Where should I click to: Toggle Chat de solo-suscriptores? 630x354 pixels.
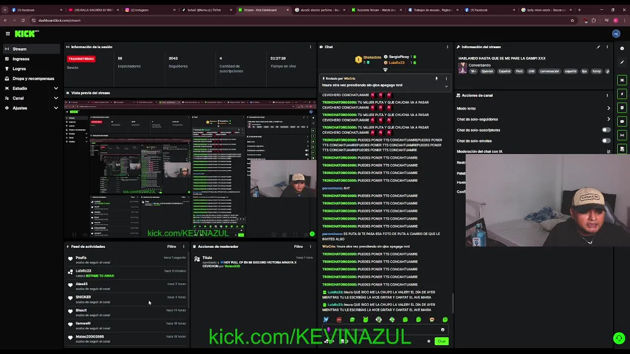606,130
